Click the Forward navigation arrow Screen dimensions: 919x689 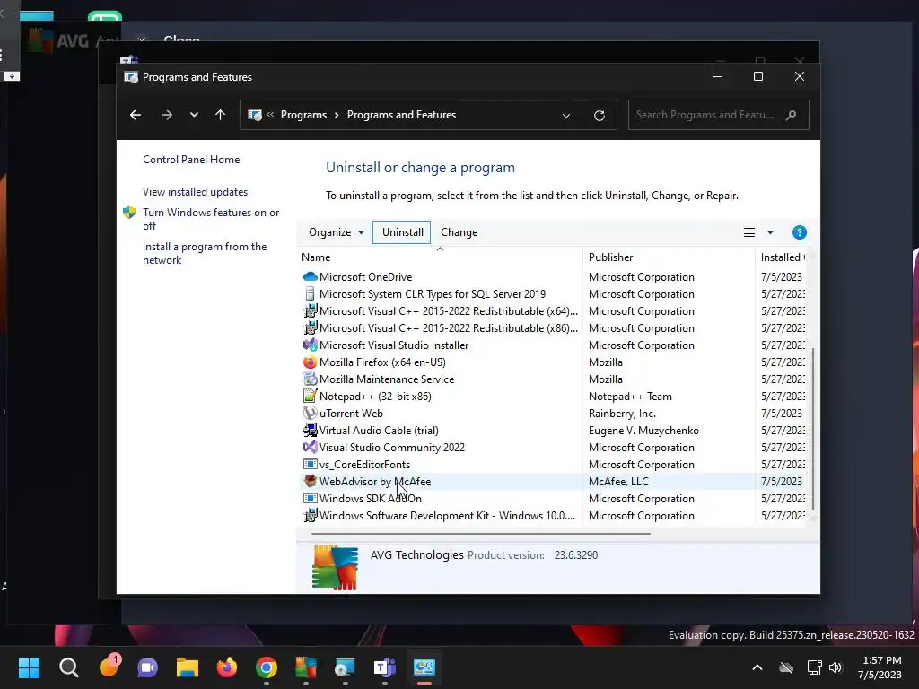click(x=166, y=115)
